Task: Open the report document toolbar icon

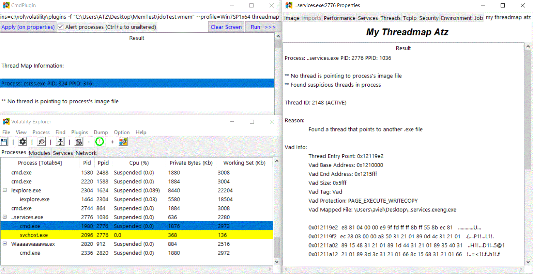Action: point(78,141)
